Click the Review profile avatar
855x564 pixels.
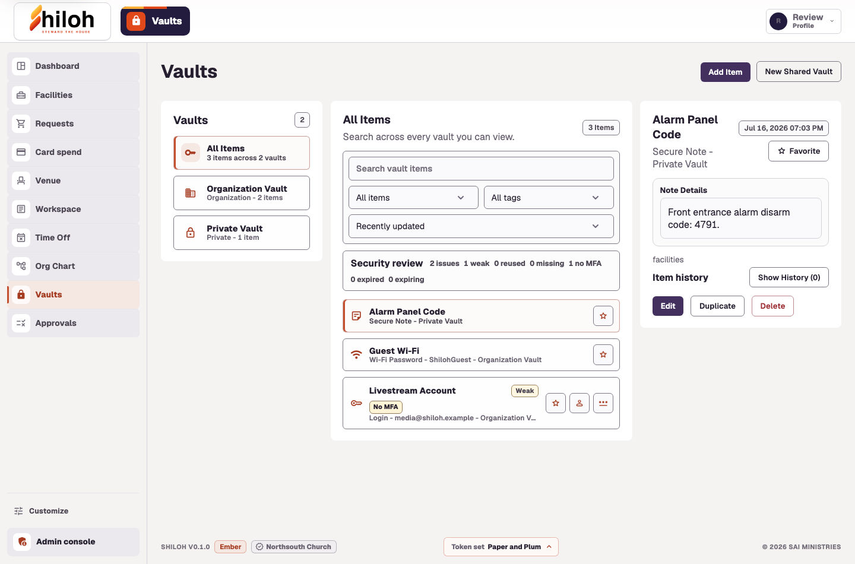778,21
